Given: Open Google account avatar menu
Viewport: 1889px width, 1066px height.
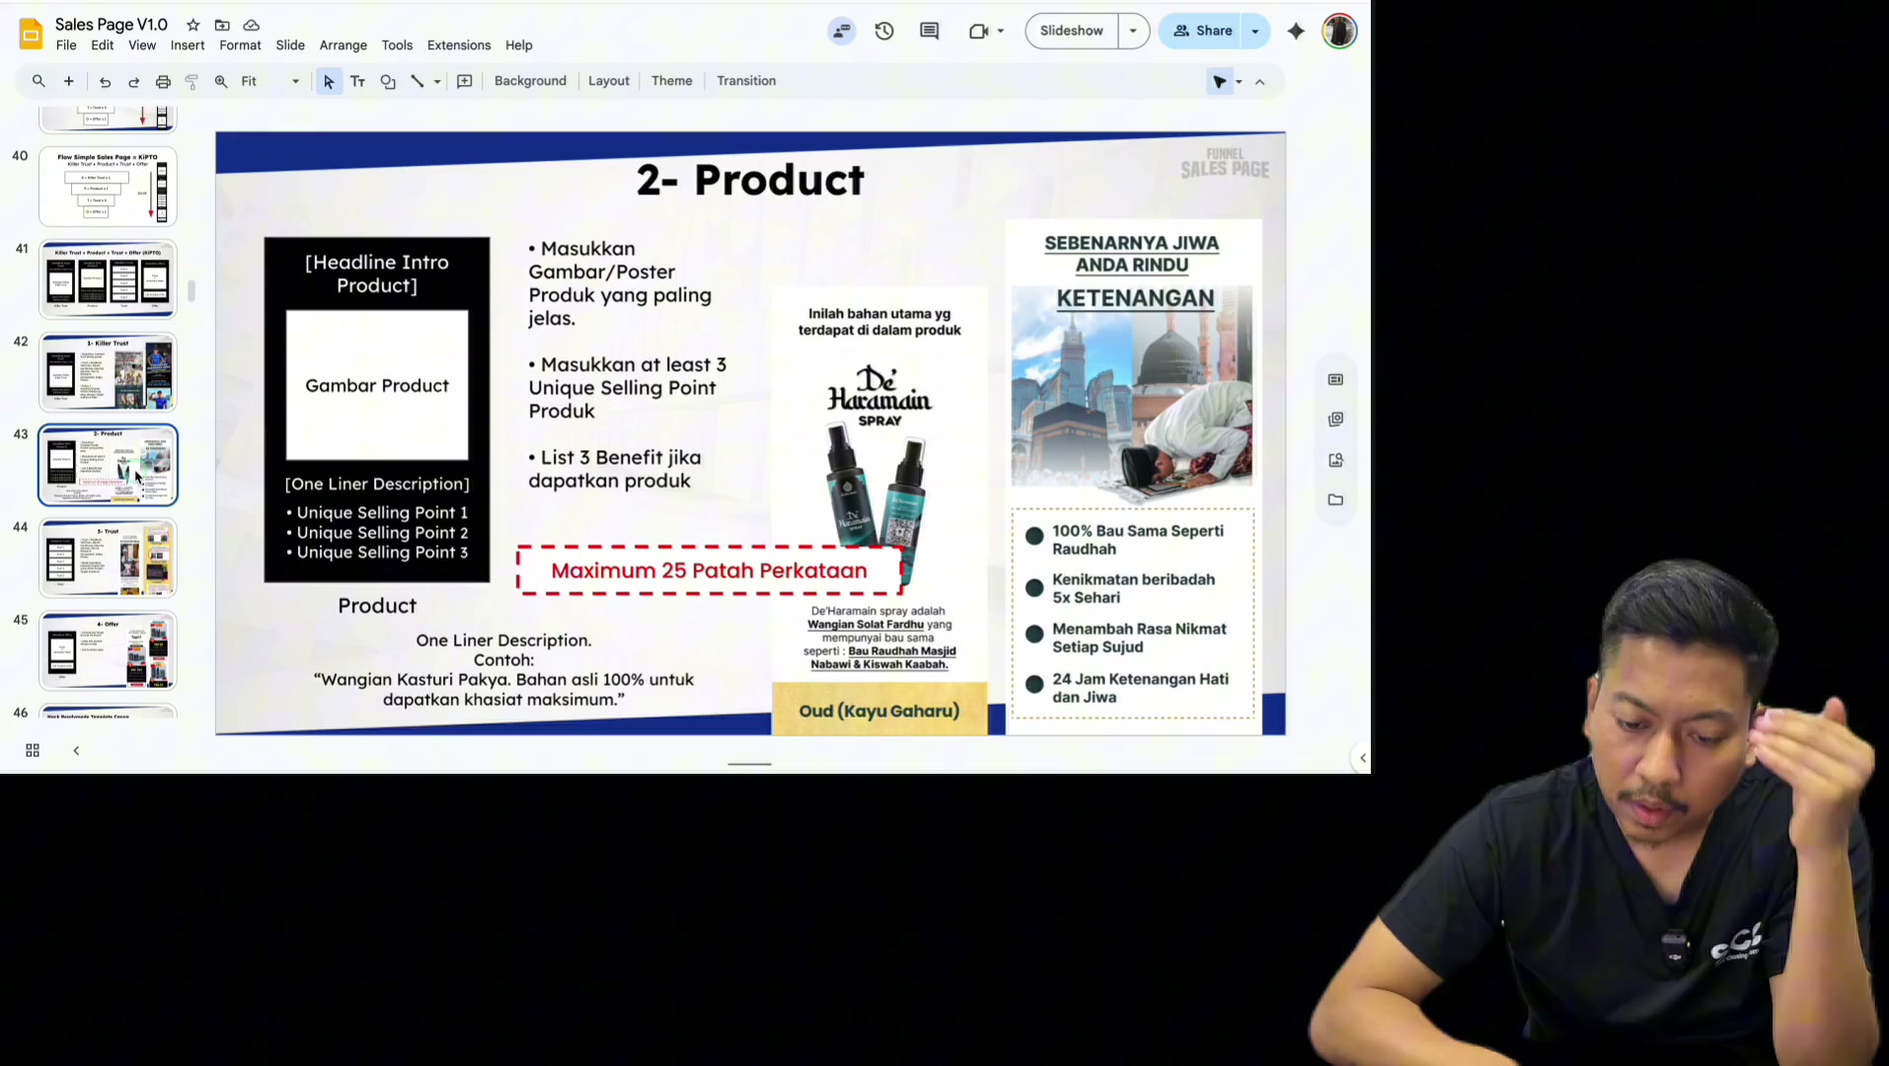Looking at the screenshot, I should (1339, 31).
